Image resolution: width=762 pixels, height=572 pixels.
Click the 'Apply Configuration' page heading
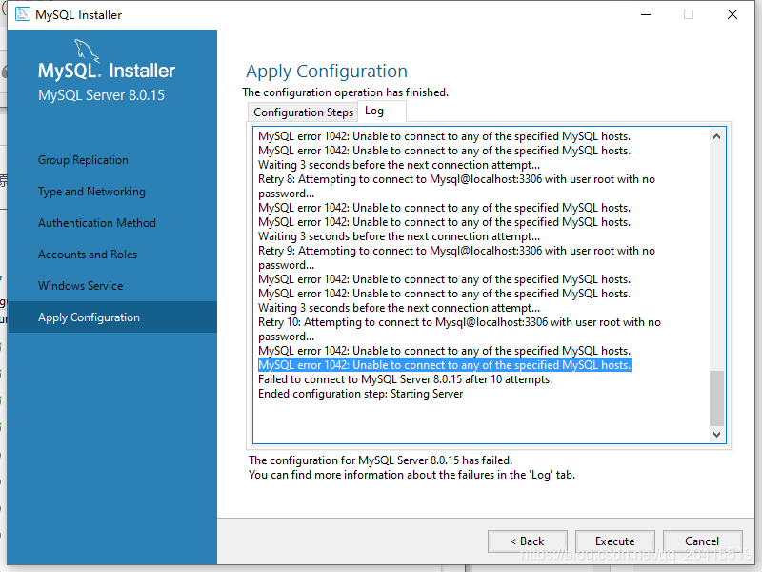pyautogui.click(x=327, y=71)
